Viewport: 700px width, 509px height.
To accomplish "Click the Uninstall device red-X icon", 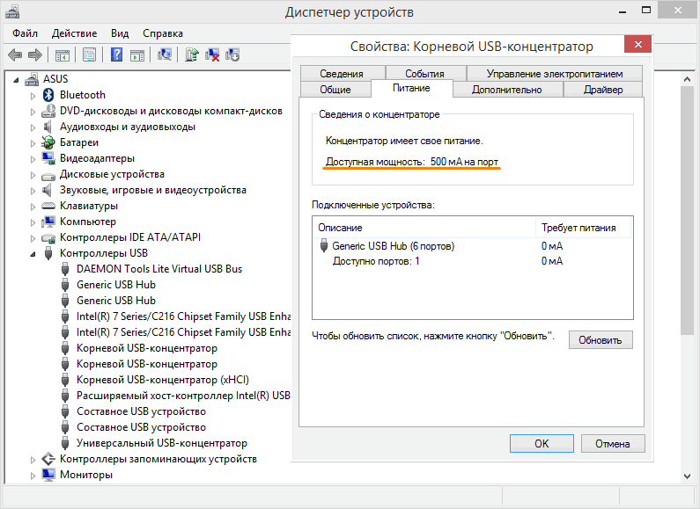I will [x=212, y=55].
